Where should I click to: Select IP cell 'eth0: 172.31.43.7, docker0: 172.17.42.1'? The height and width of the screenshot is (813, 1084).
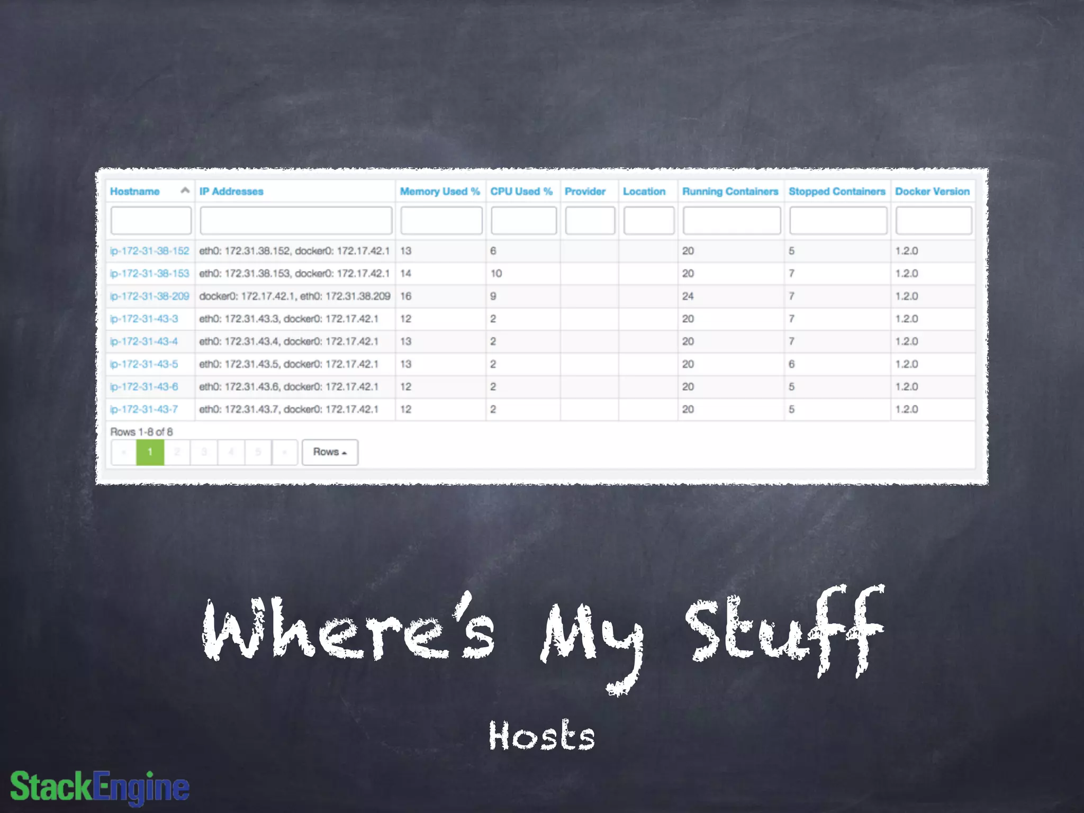tap(289, 410)
